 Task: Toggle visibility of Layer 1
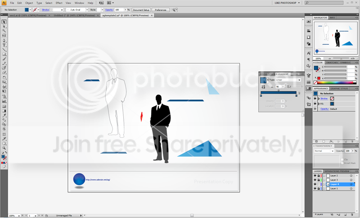315,189
